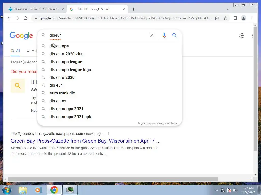
Task: Click the scroll down arrow of page
Action: pos(255,174)
